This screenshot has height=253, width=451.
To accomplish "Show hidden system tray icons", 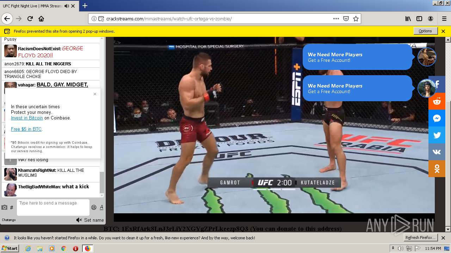I will (x=393, y=248).
